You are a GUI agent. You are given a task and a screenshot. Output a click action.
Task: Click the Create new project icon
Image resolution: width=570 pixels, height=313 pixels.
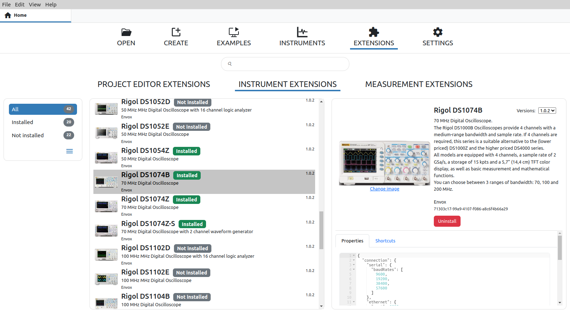tap(176, 32)
